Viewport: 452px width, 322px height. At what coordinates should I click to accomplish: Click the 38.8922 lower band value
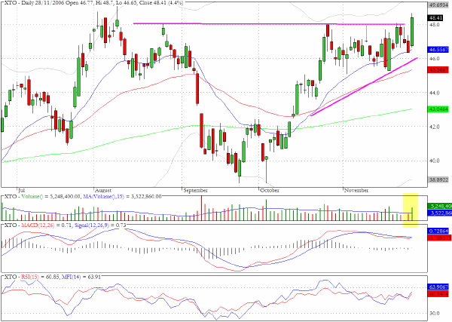click(438, 179)
